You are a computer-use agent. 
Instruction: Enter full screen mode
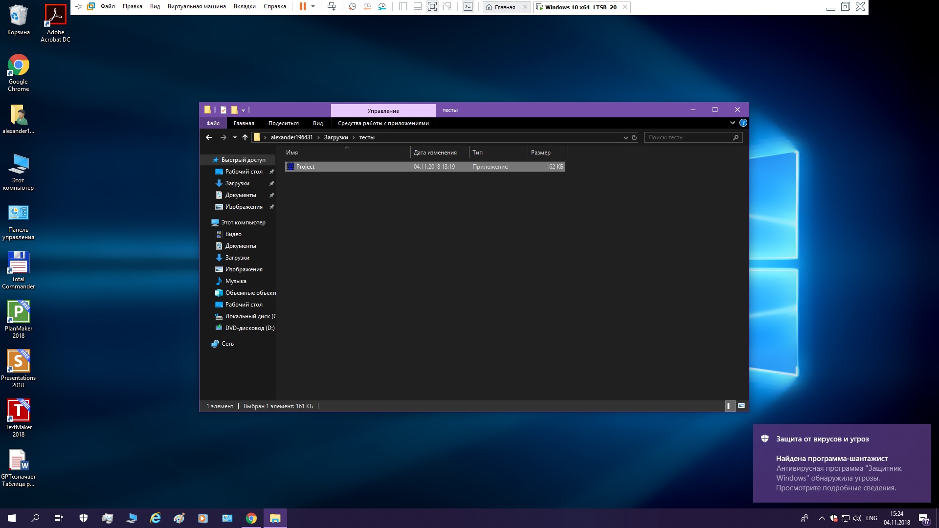point(432,7)
